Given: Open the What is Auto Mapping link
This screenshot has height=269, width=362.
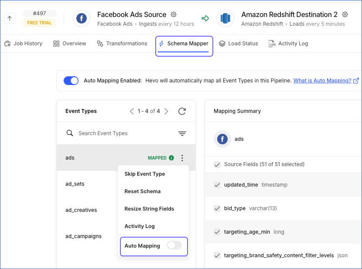Looking at the screenshot, I should coord(322,81).
